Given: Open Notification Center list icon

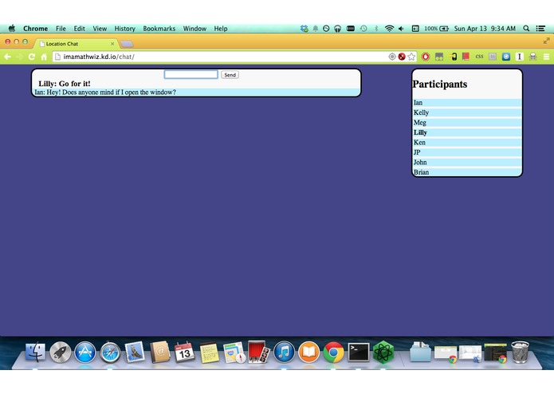Looking at the screenshot, I should click(x=540, y=28).
